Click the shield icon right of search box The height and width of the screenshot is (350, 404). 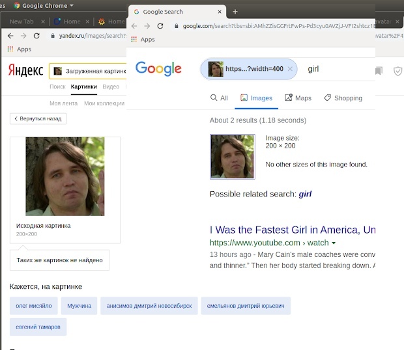398,71
